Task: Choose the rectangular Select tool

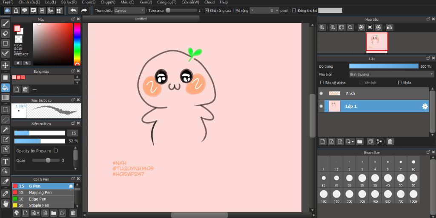Action: 6,109
